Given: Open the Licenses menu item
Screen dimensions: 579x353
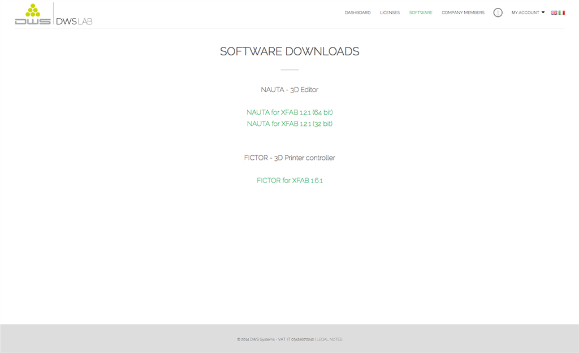Looking at the screenshot, I should [390, 12].
